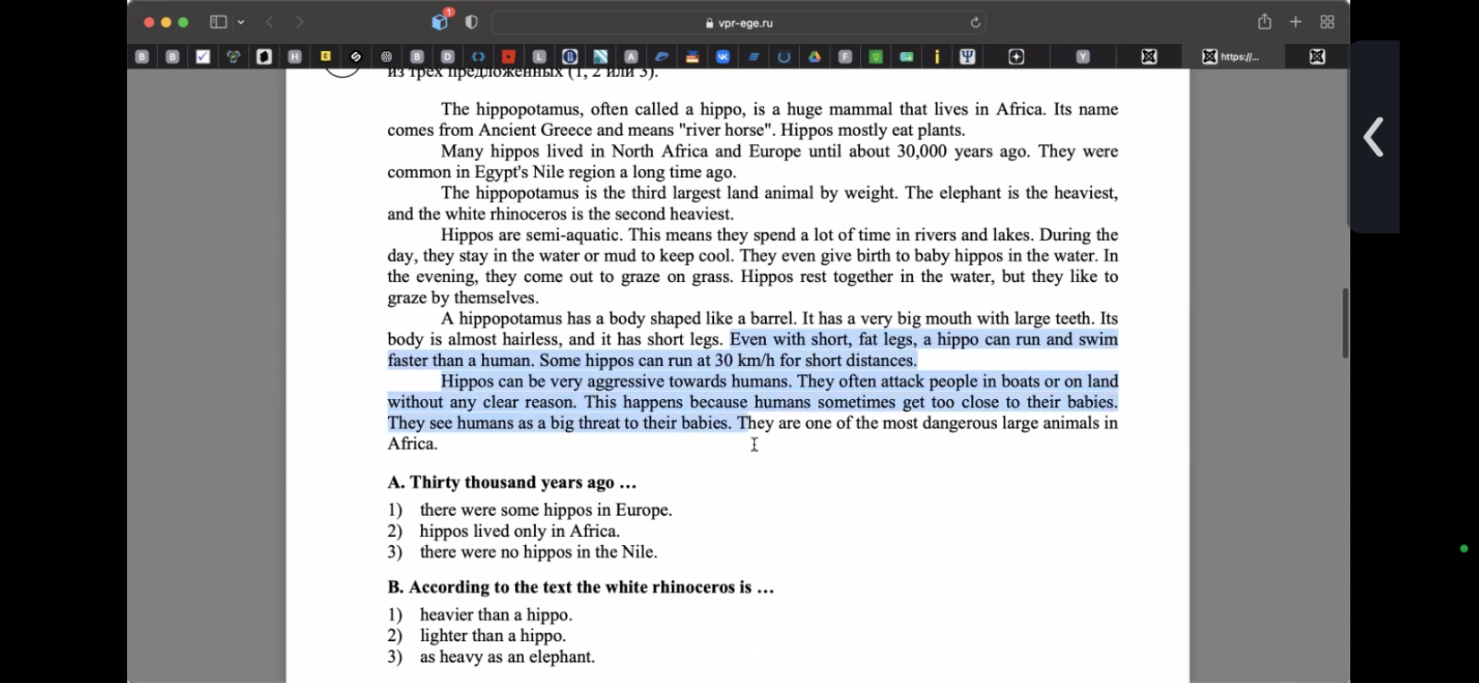Switch to the Google Drive tab
This screenshot has width=1479, height=683.
(814, 56)
